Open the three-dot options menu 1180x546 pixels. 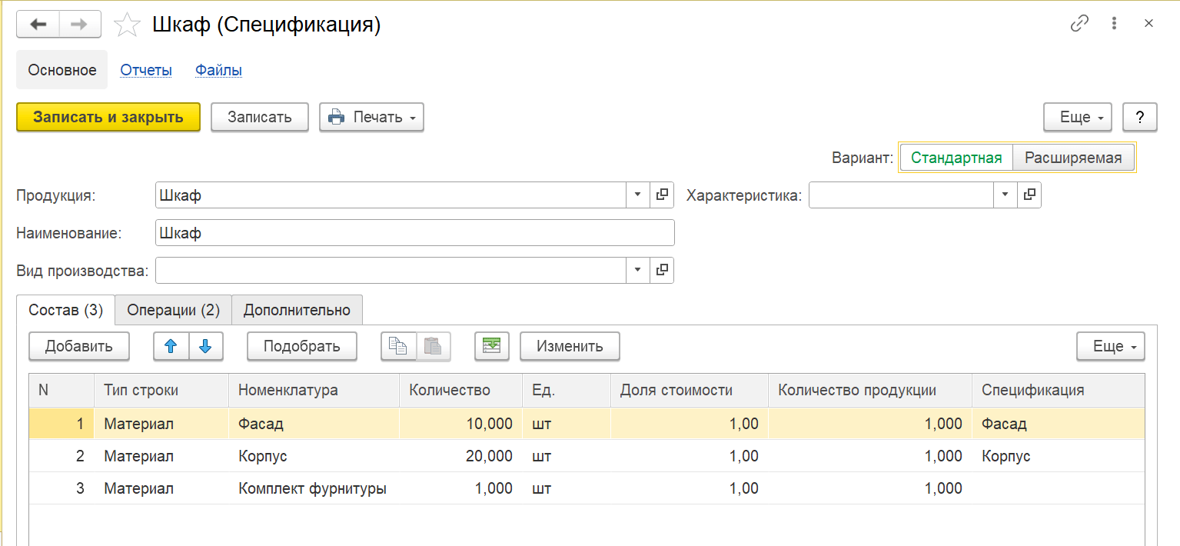pos(1114,24)
